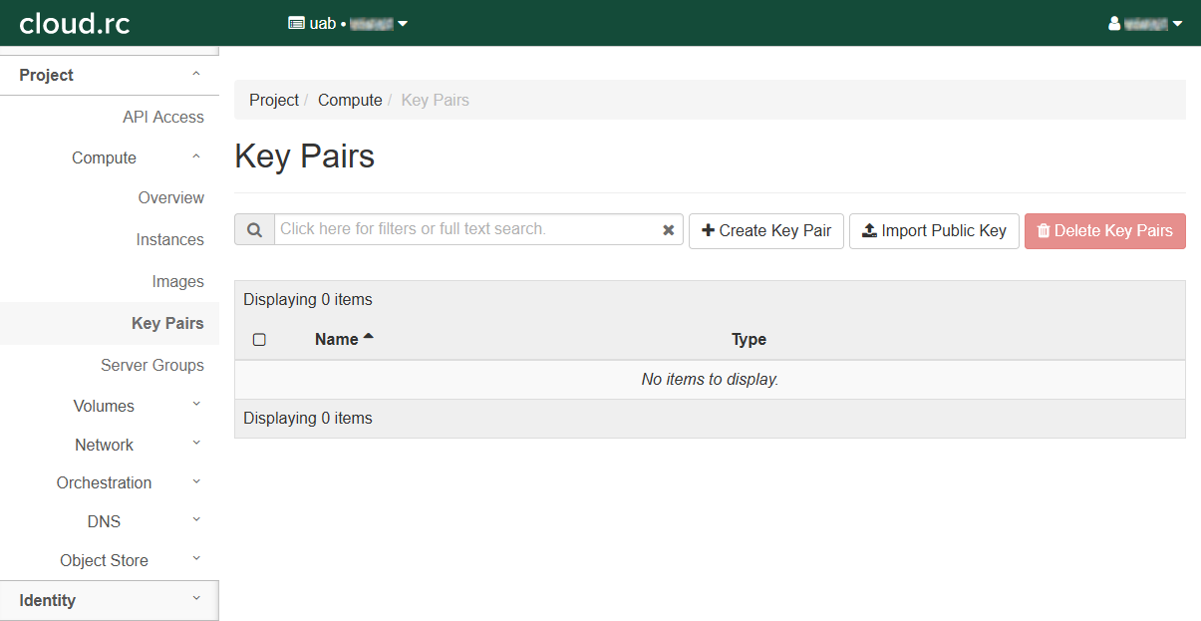1201x621 pixels.
Task: Click the Create Key Pair button
Action: pyautogui.click(x=766, y=230)
